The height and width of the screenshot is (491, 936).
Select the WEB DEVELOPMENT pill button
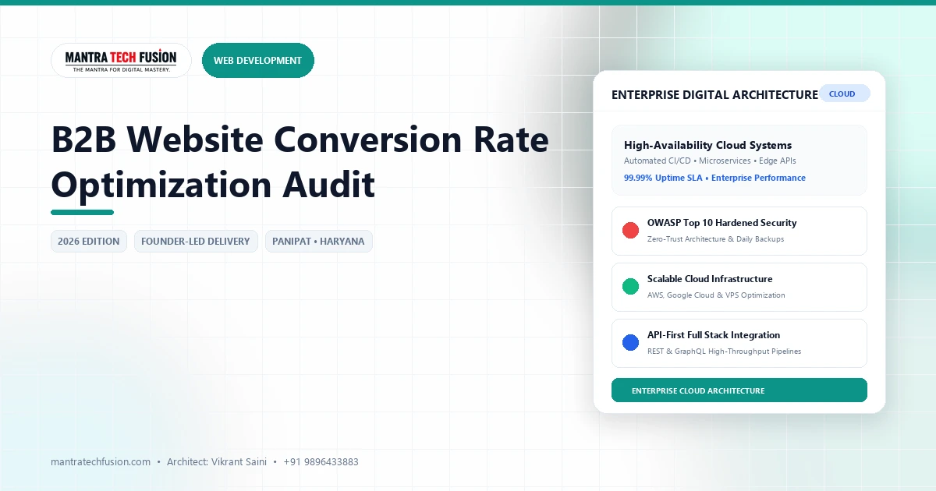257,61
